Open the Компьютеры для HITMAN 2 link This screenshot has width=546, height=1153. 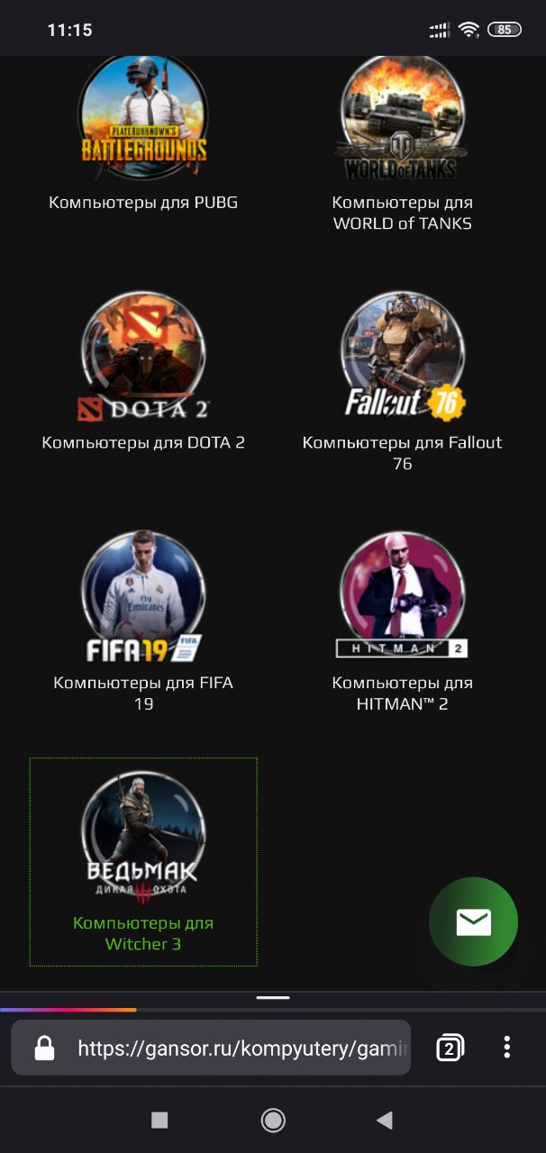[x=403, y=694]
